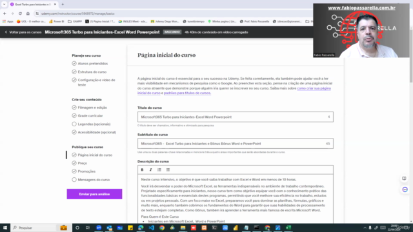Open the XAMPP bookmark folder
The height and width of the screenshot is (232, 413).
pyautogui.click(x=75, y=21)
